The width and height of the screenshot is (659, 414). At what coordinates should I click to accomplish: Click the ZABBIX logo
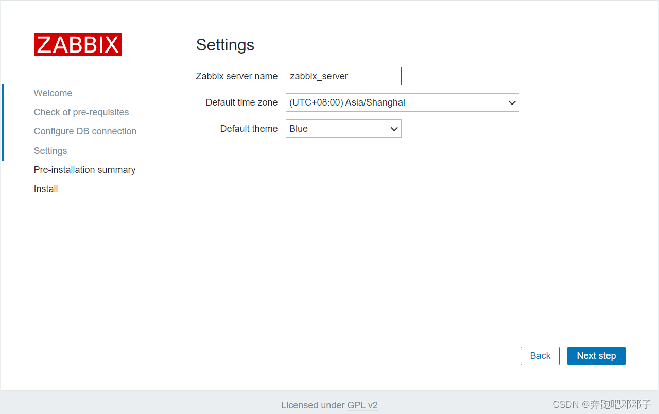tap(78, 45)
